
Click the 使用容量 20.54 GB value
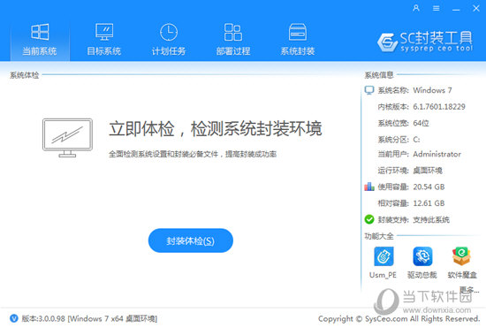click(429, 187)
